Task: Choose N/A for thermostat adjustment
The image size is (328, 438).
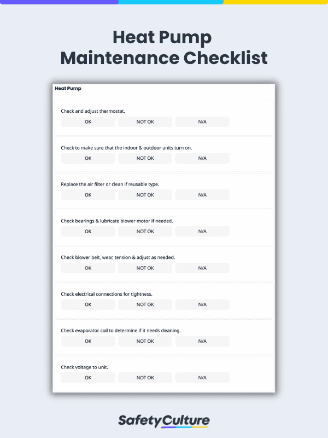Action: click(202, 122)
